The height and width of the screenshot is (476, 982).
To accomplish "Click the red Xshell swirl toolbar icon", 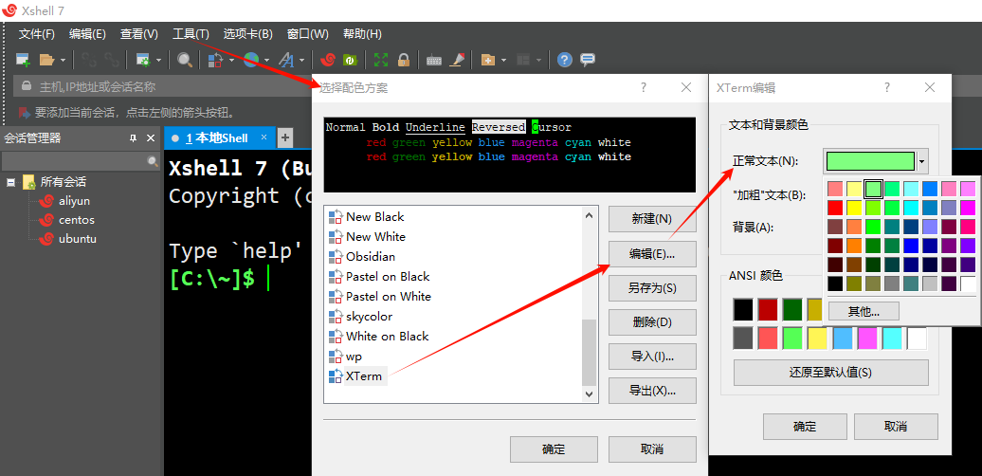I will click(x=328, y=60).
